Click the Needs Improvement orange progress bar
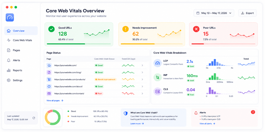This screenshot has width=265, height=132. pos(152,44)
